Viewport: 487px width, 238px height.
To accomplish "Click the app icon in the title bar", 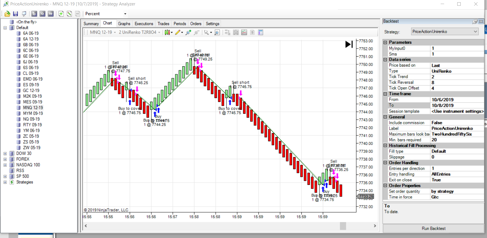I will point(6,4).
